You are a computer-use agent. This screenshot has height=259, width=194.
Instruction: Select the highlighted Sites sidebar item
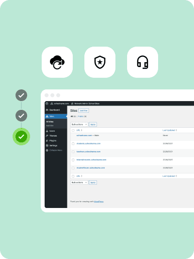pos(56,117)
